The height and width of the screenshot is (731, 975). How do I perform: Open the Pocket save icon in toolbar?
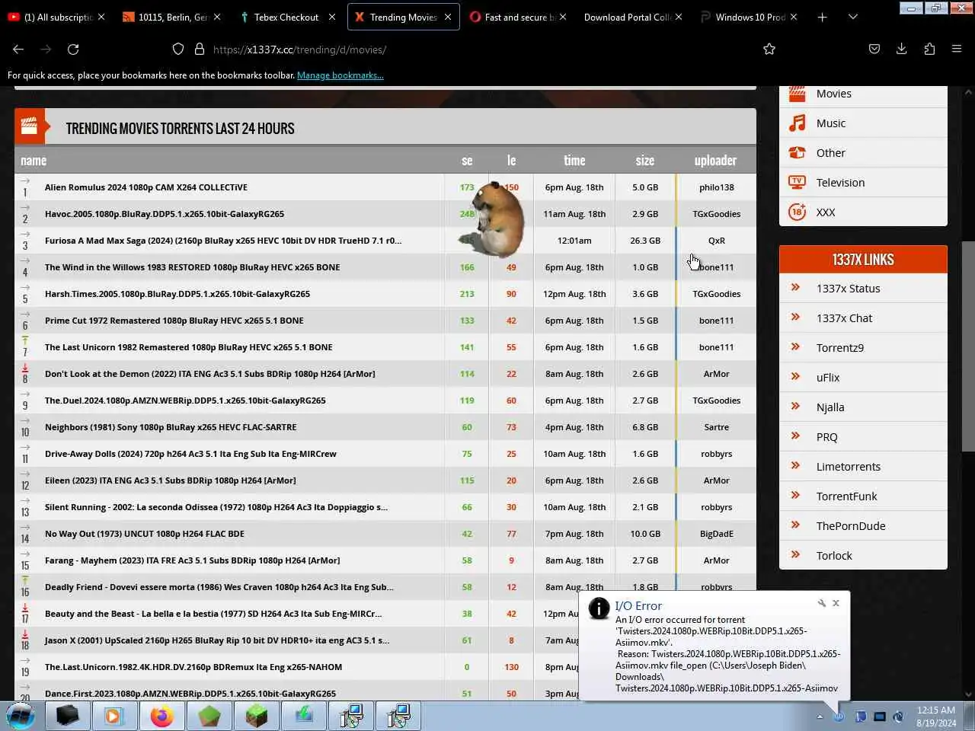874,49
